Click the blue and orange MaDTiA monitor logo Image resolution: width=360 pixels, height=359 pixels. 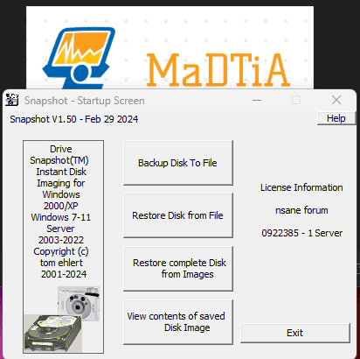pos(79,58)
